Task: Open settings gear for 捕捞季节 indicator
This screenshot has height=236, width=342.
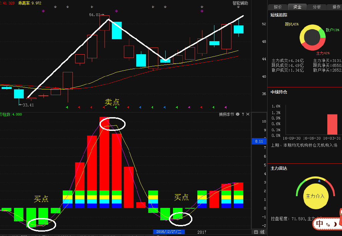Action: click(x=238, y=114)
